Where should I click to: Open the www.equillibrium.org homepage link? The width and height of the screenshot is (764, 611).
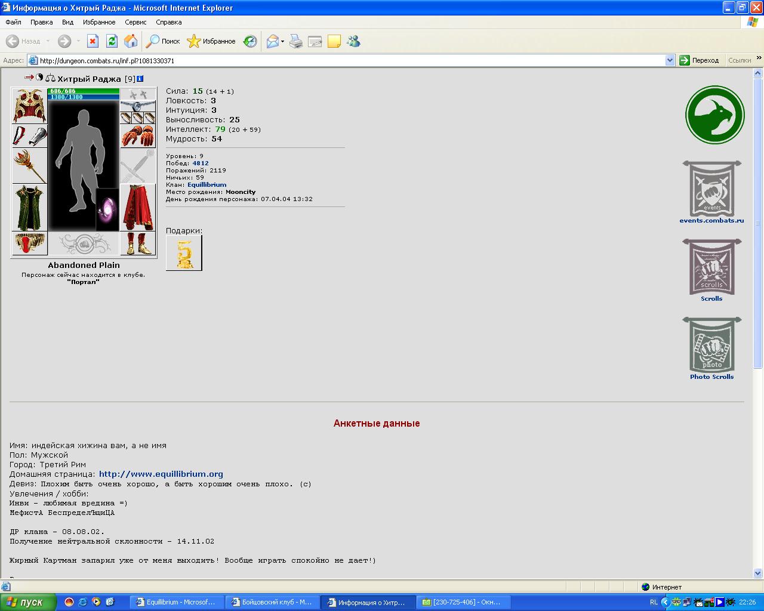[161, 474]
